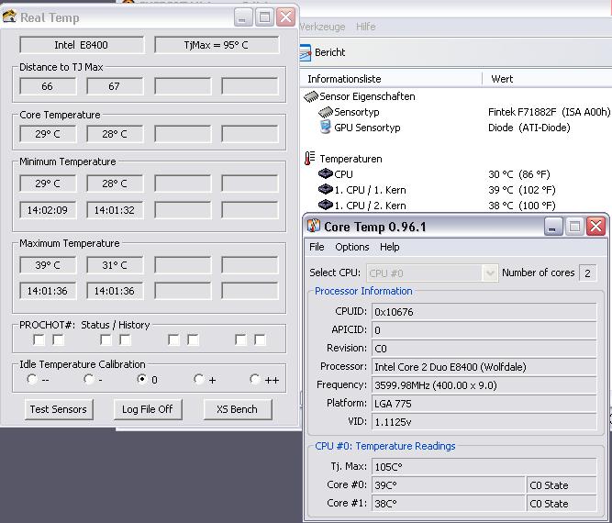Close the Core Temp 0.96.1 window
612x523 pixels.
coord(595,227)
